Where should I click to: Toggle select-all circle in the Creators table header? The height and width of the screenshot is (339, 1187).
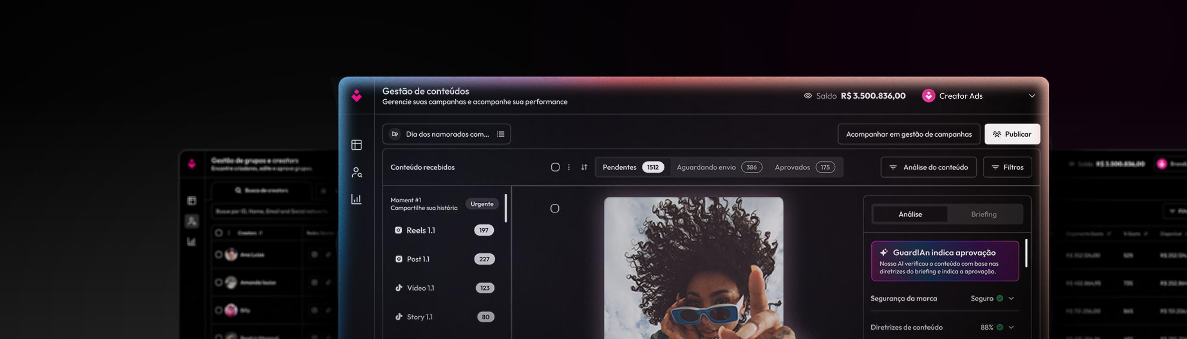pyautogui.click(x=218, y=233)
